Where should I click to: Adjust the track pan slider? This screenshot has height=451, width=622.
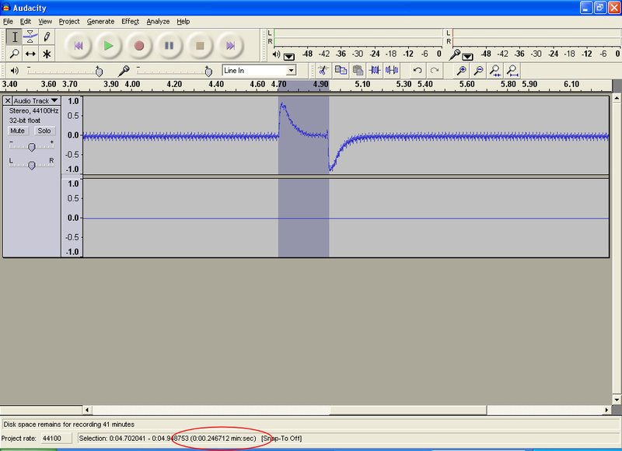click(32, 164)
